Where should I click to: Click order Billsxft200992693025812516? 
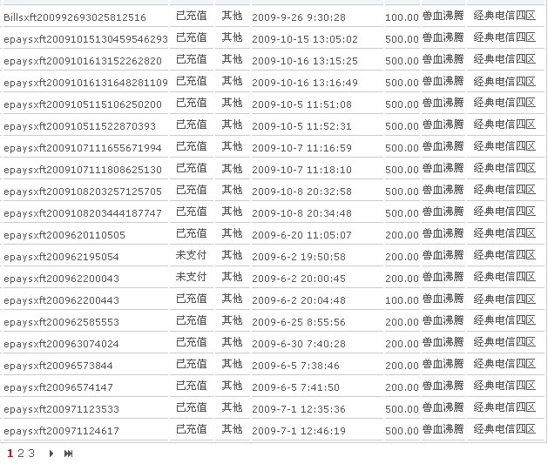(75, 17)
